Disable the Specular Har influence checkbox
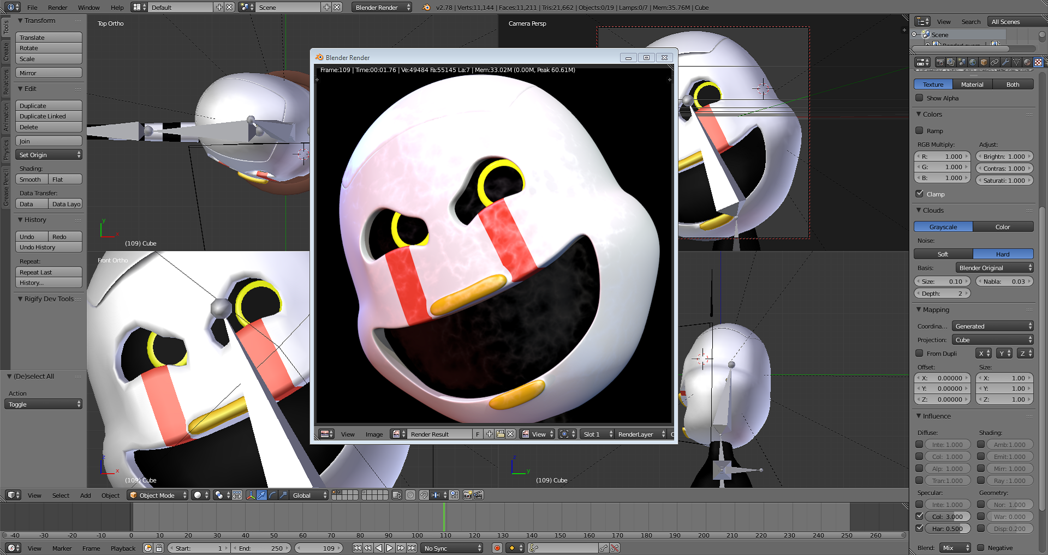1048x555 pixels. [919, 528]
